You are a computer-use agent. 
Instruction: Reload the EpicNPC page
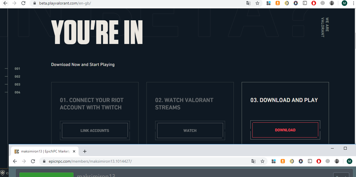click(33, 161)
